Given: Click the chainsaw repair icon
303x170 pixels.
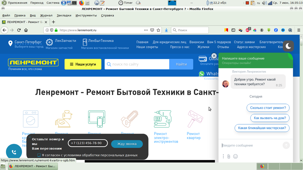Looking at the screenshot, I should tap(129, 119).
